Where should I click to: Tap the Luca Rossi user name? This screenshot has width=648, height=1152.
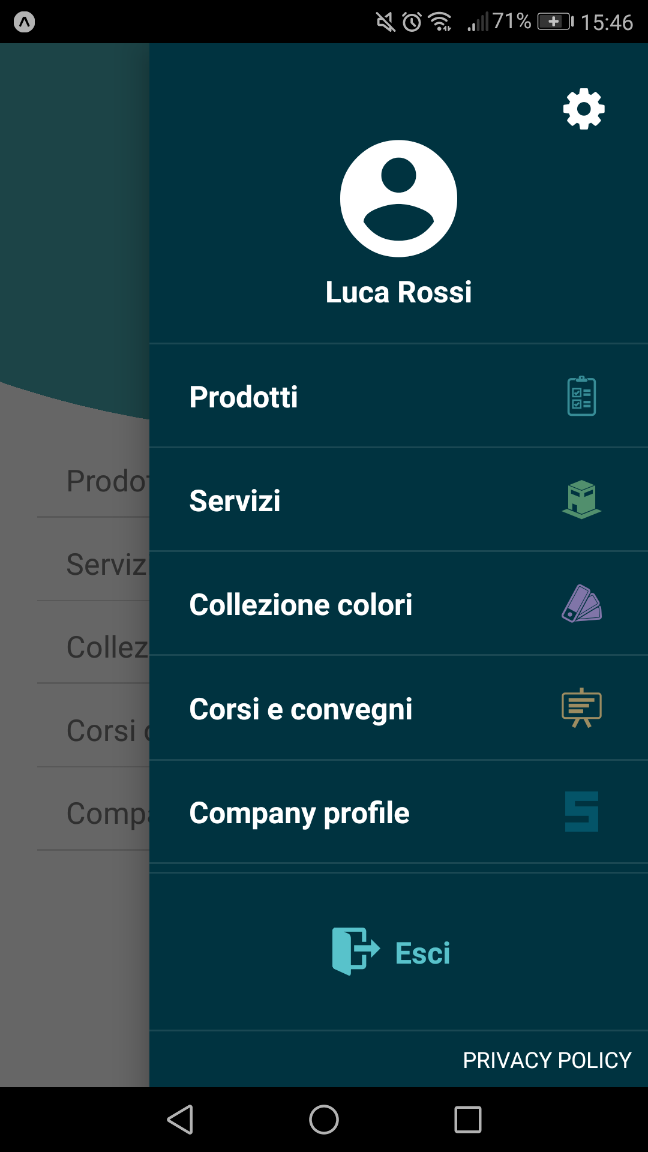[398, 292]
